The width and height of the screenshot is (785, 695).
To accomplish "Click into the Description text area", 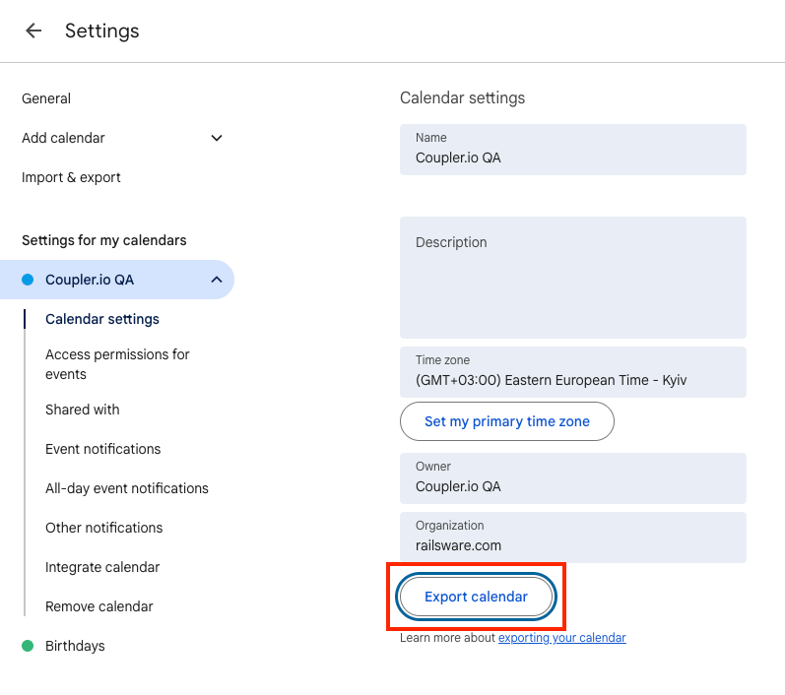I will point(572,278).
